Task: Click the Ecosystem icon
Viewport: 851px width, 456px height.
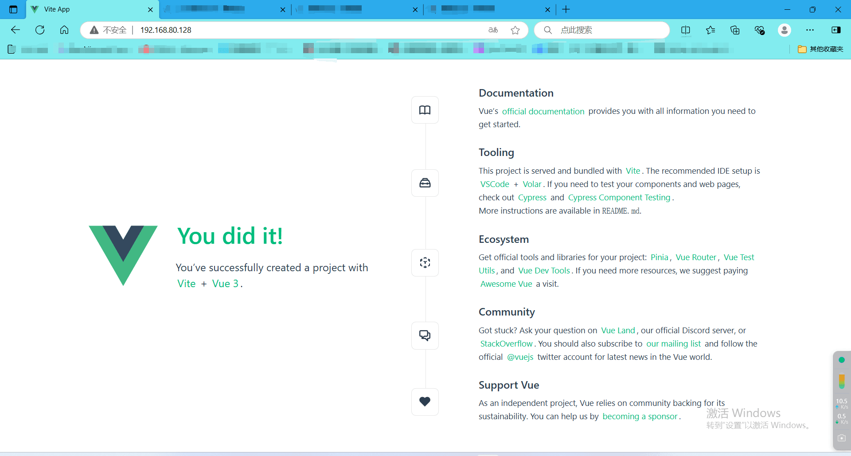Action: click(425, 263)
